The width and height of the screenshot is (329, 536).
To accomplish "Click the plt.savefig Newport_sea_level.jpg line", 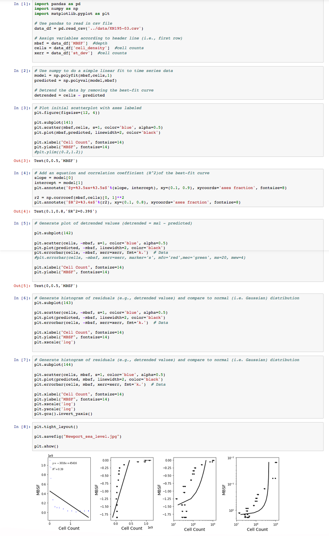I will click(78, 437).
